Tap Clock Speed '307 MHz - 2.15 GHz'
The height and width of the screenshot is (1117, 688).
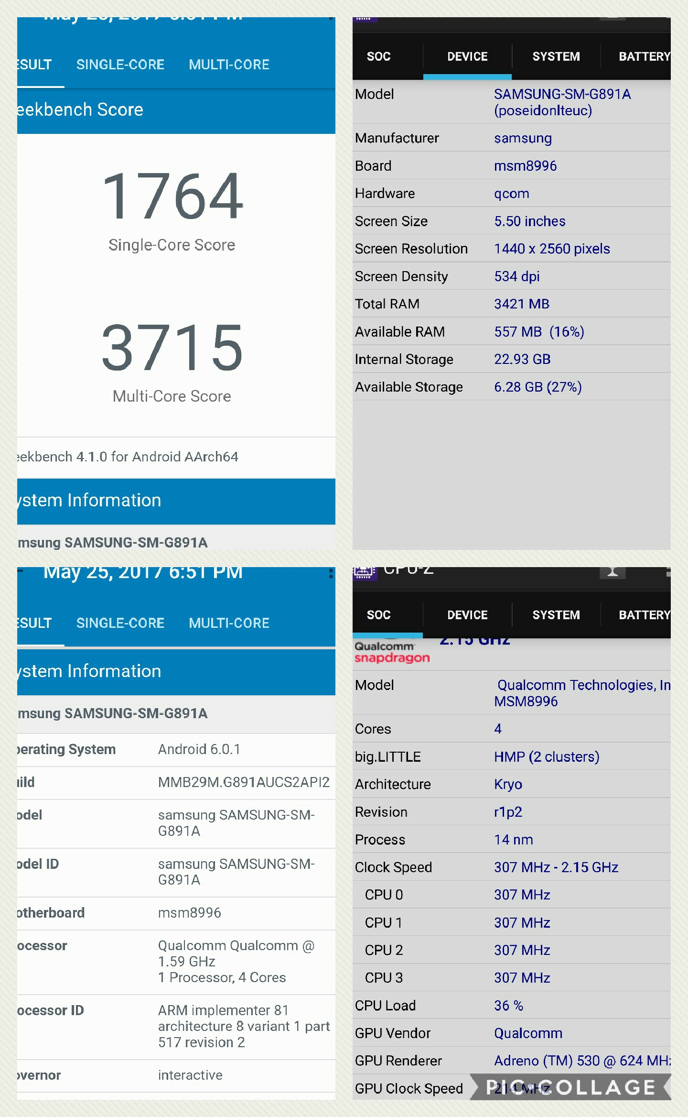(x=556, y=867)
